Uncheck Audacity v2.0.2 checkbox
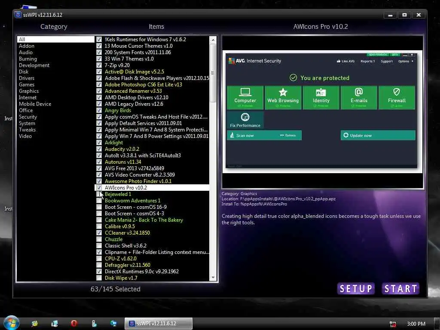This screenshot has width=440, height=330. pyautogui.click(x=99, y=149)
